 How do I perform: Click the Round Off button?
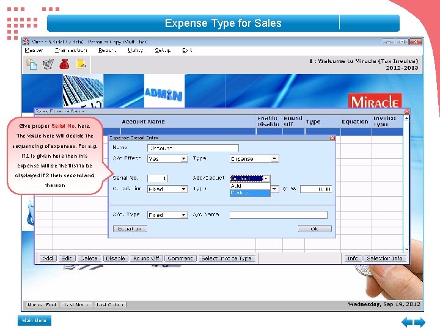[x=146, y=258]
